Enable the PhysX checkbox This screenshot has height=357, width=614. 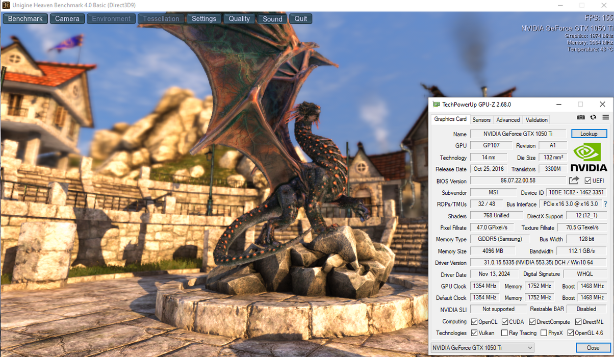544,333
